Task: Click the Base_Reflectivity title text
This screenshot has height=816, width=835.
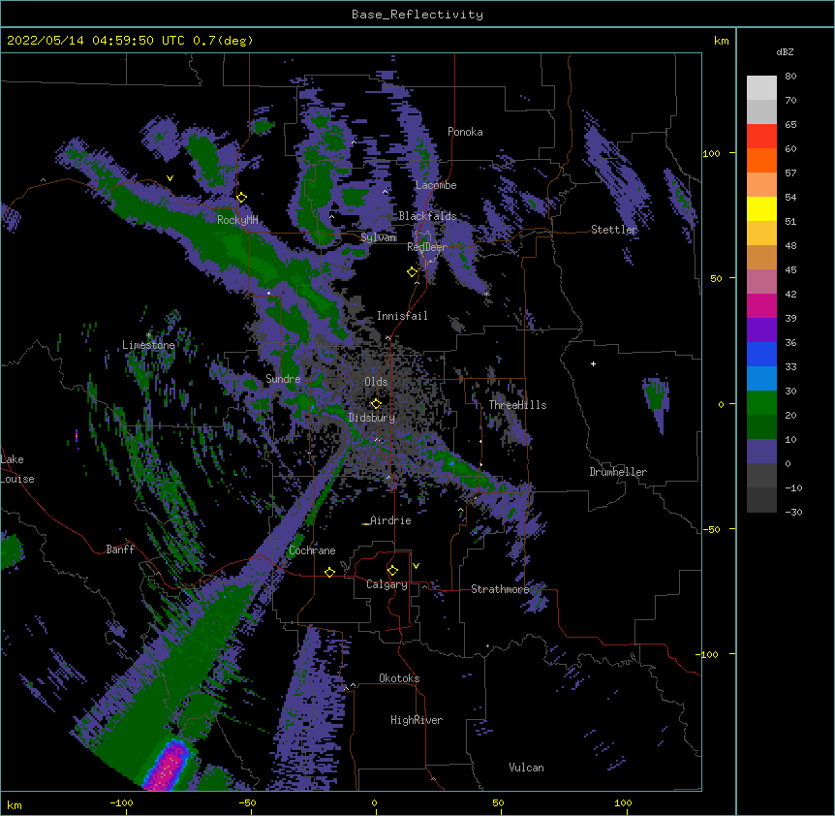Action: point(417,15)
